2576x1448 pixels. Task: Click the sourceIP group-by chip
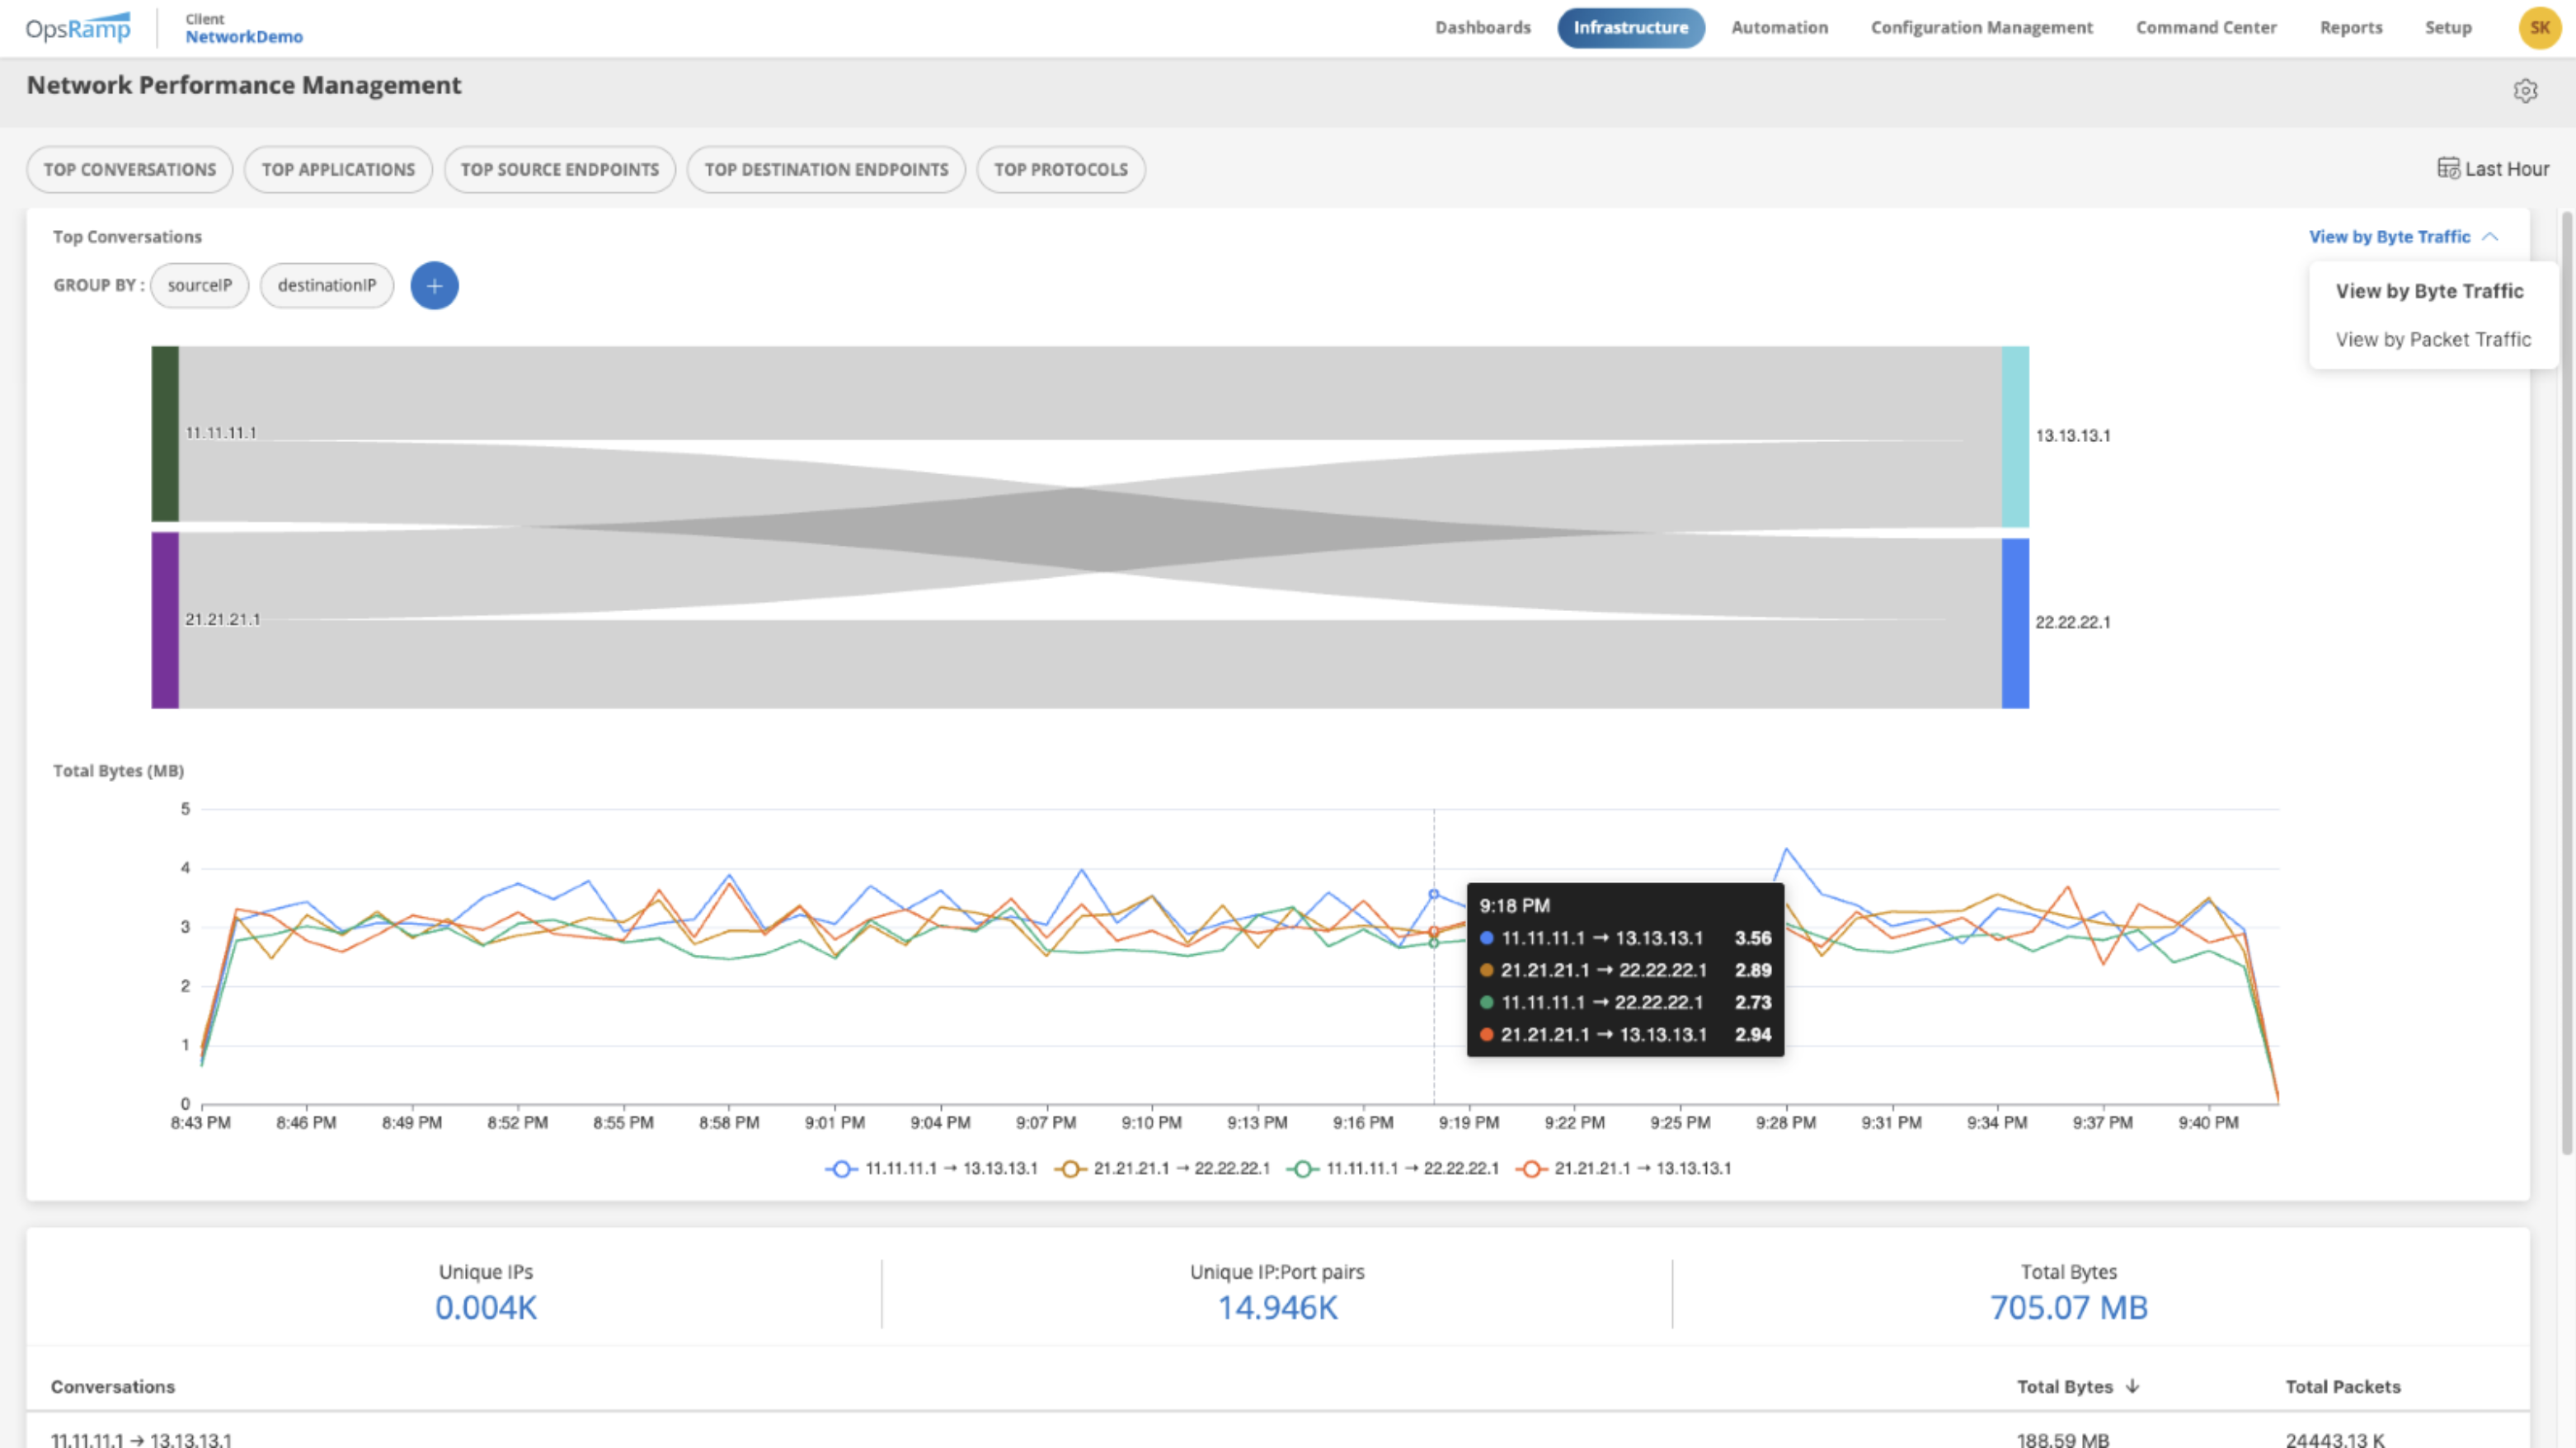pyautogui.click(x=199, y=286)
